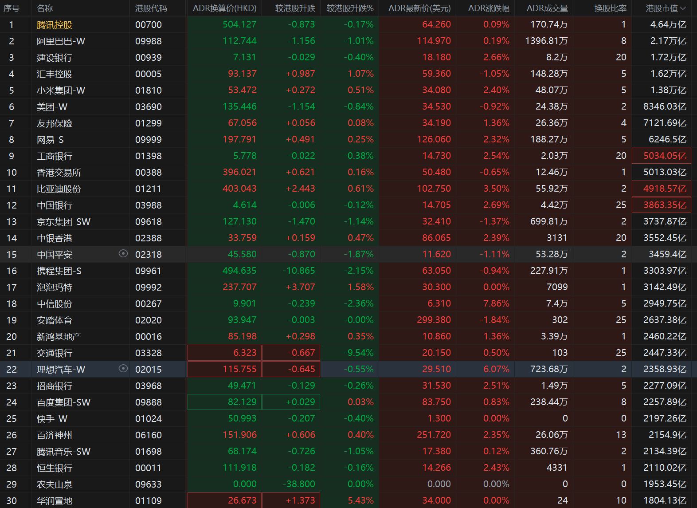Select 香港交易所 stock name

(59, 173)
